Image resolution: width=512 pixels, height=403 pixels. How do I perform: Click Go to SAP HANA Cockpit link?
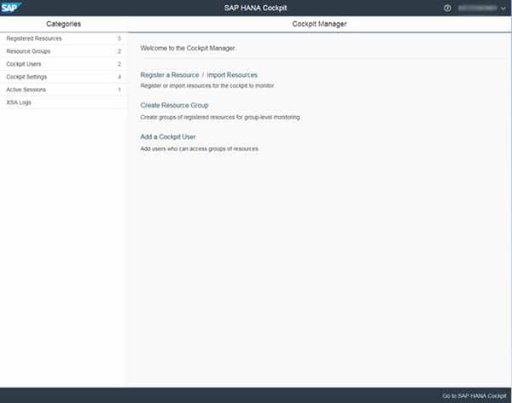point(474,396)
